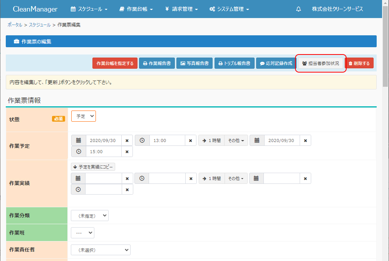The height and width of the screenshot is (261, 389).
Task: Open the 作業分類 dropdown
Action: coord(90,216)
